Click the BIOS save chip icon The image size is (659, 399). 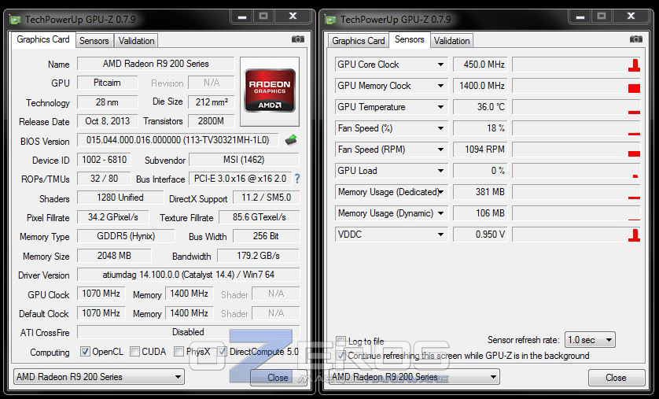(x=290, y=139)
